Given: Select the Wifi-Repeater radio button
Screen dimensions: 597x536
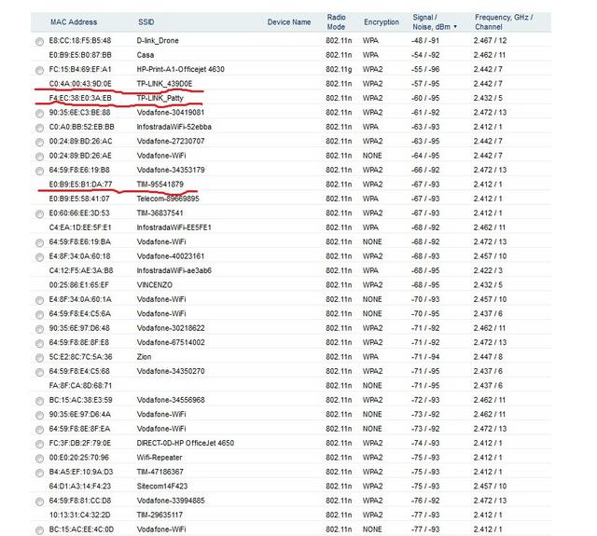Looking at the screenshot, I should tap(39, 459).
